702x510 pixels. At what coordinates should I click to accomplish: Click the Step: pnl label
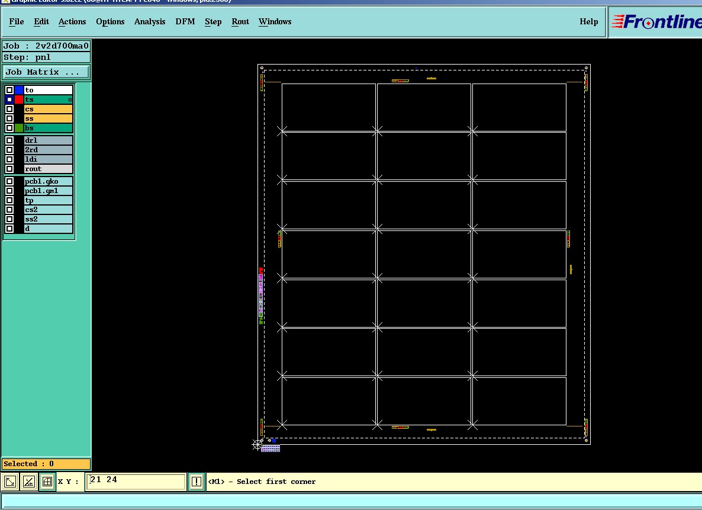[x=46, y=57]
